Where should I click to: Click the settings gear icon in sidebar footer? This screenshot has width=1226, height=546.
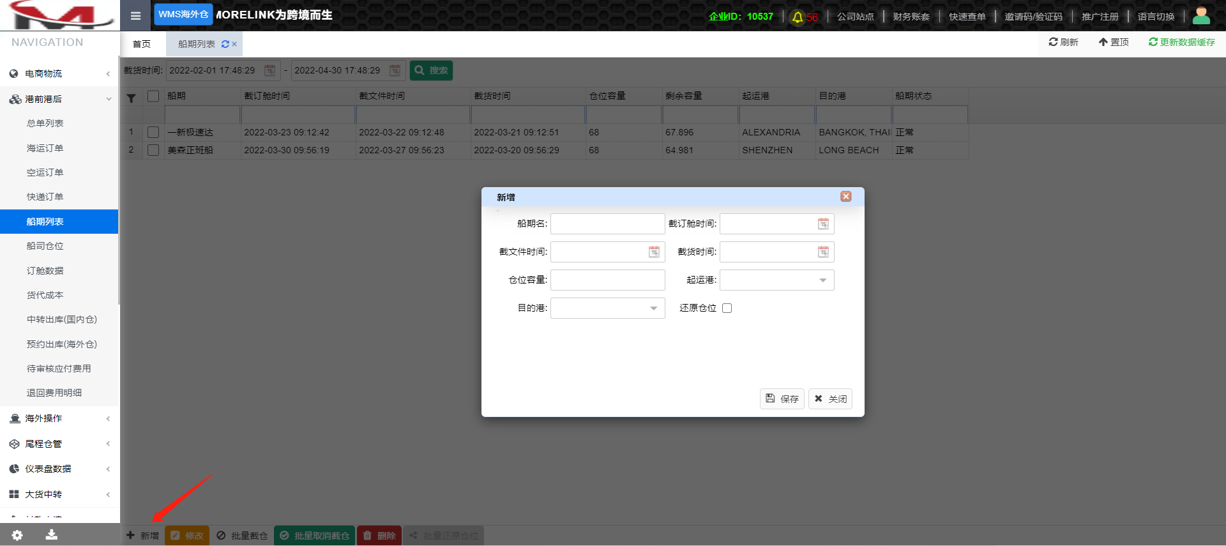click(17, 535)
